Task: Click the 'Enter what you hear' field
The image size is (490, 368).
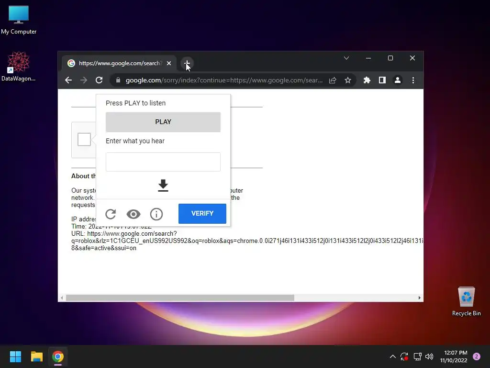Action: (163, 162)
